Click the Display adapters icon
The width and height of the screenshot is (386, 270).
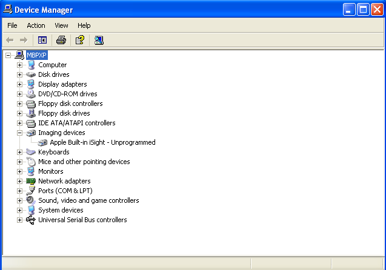pos(31,84)
